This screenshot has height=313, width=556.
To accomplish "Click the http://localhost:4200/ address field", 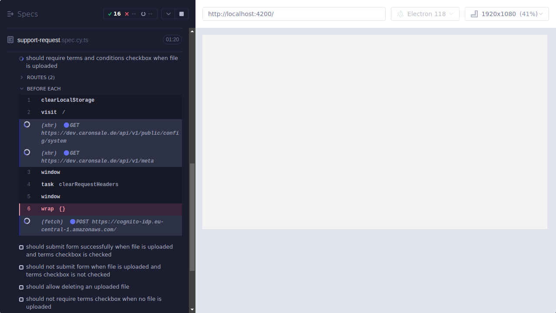I will (294, 13).
